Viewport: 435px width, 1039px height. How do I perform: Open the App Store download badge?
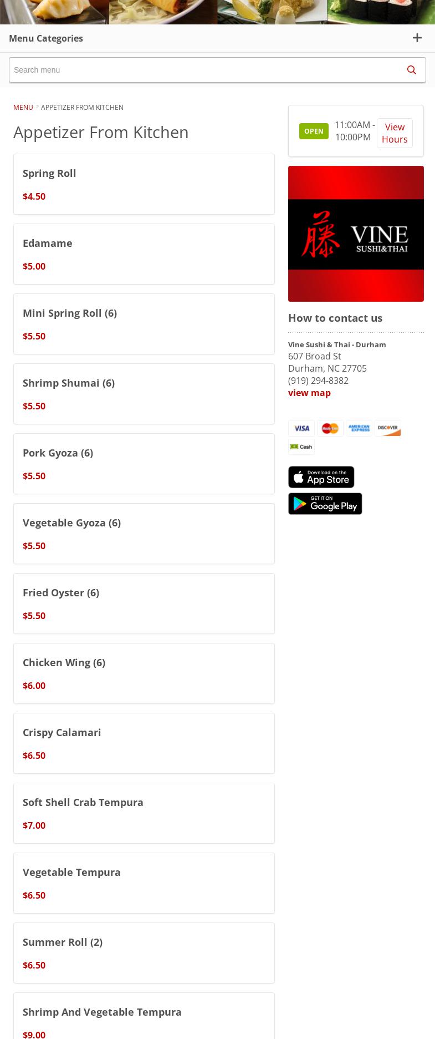321,477
